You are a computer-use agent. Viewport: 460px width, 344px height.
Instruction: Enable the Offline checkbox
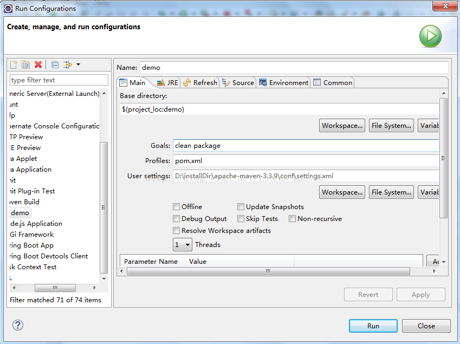176,206
